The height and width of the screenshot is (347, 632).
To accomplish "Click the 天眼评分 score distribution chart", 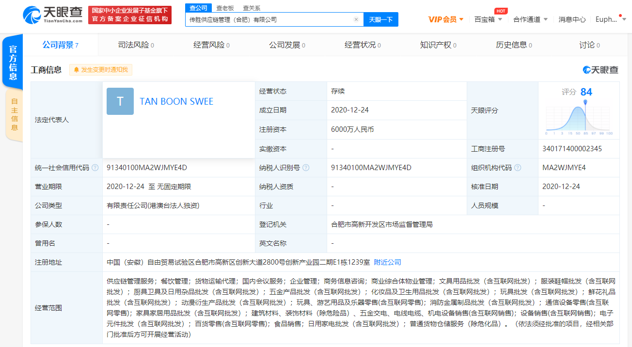I will (x=579, y=117).
